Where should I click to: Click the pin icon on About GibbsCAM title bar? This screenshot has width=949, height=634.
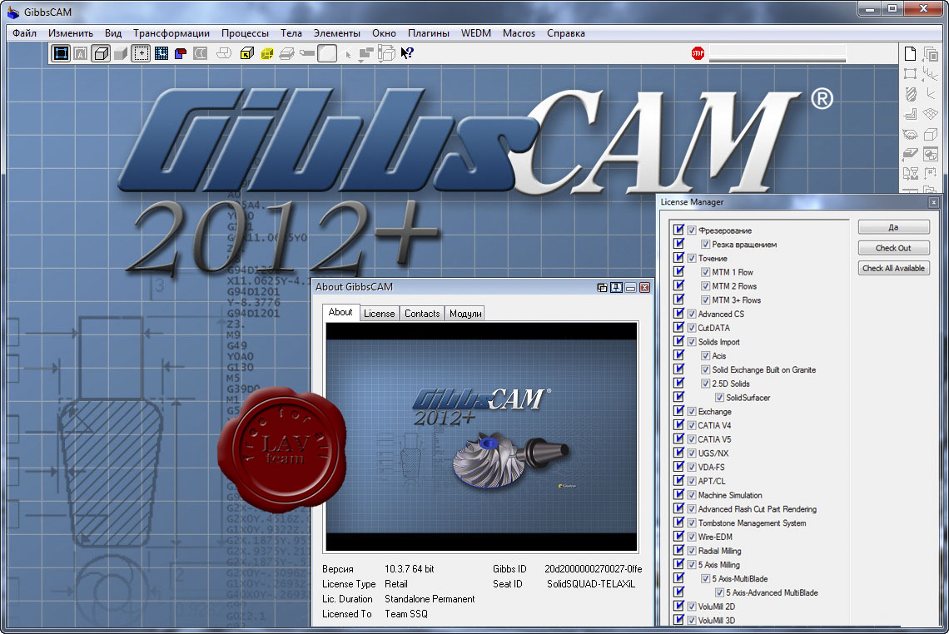(616, 287)
